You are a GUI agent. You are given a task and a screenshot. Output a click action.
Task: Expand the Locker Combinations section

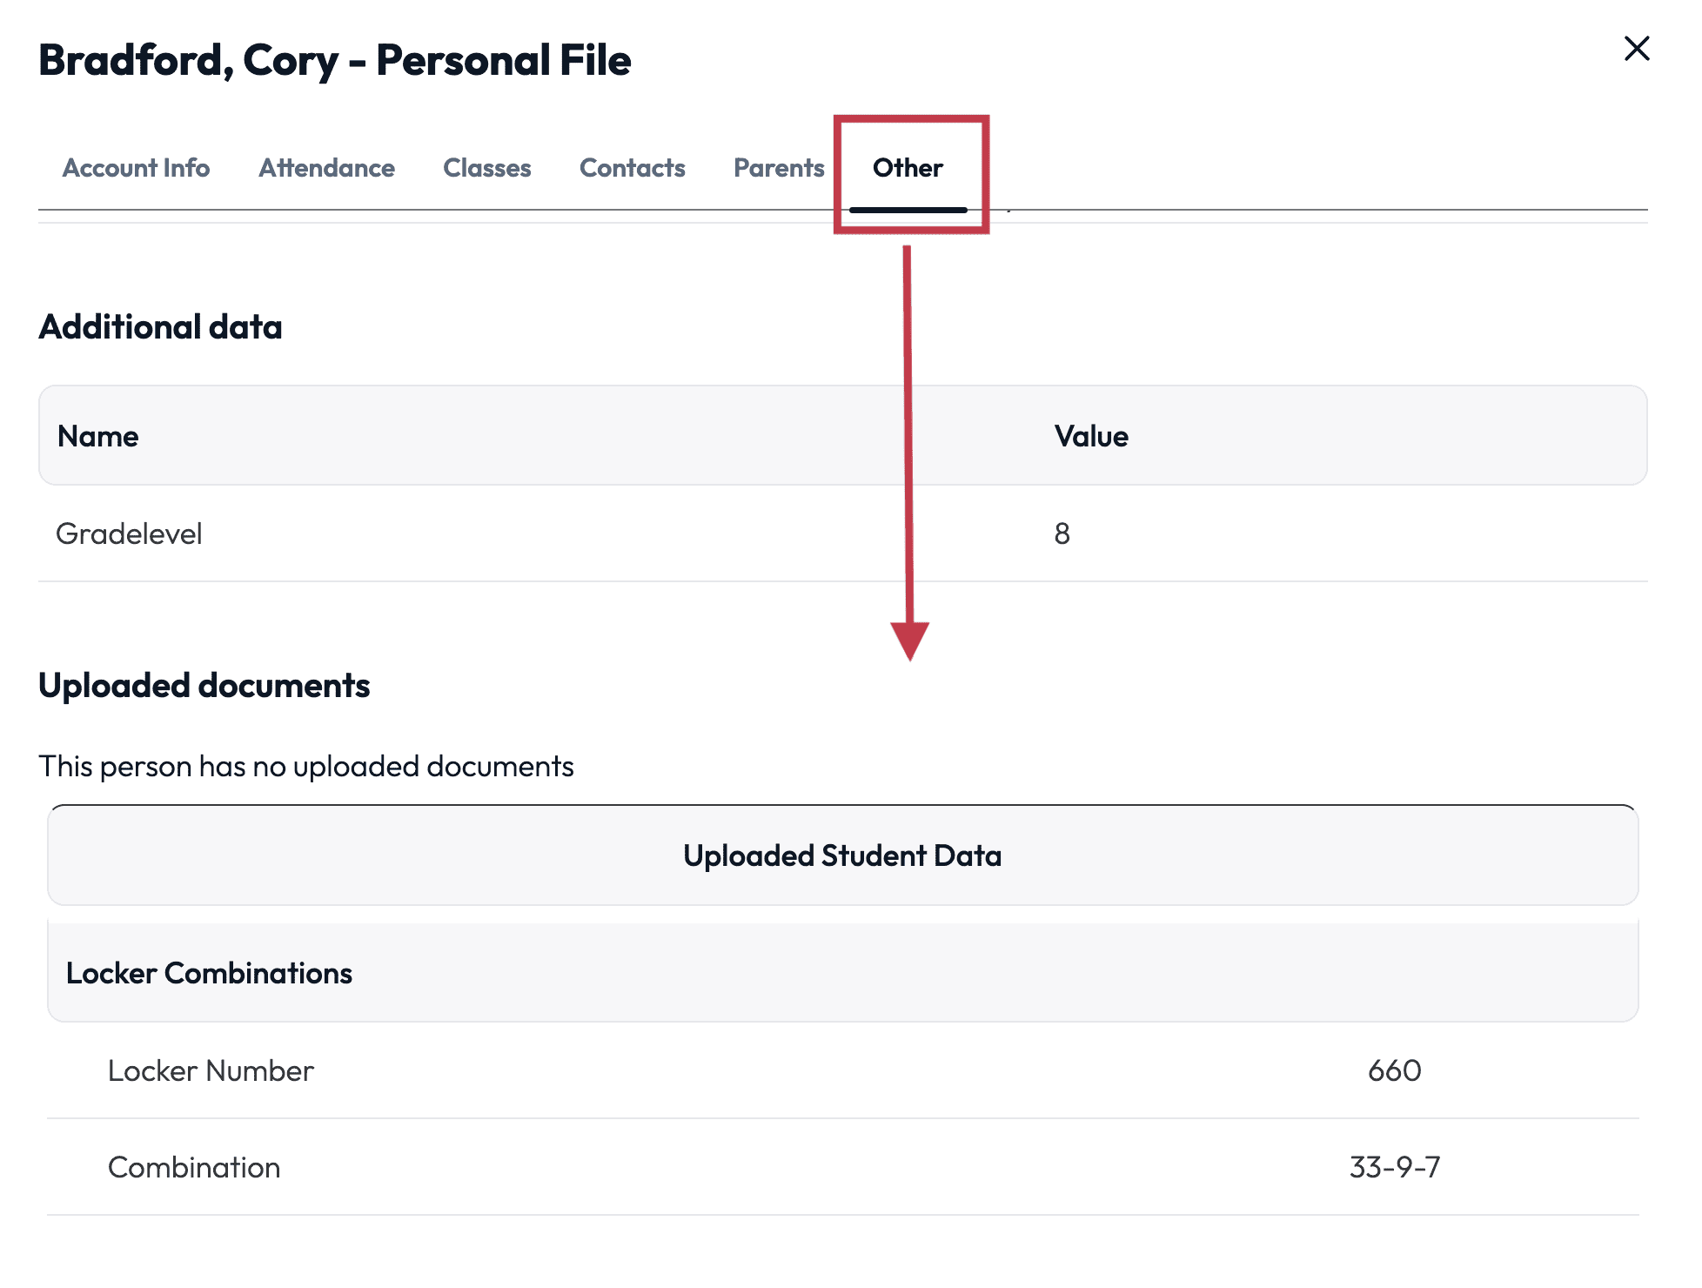pyautogui.click(x=210, y=972)
